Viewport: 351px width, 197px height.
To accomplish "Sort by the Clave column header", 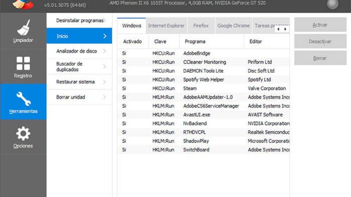I will 164,41.
